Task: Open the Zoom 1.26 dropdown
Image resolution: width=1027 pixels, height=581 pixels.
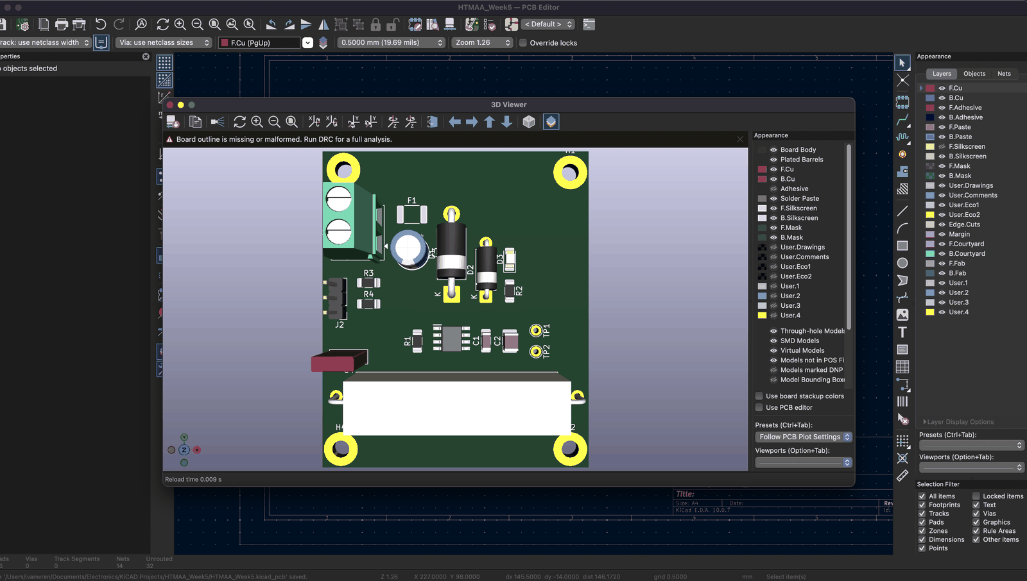Action: coord(483,43)
